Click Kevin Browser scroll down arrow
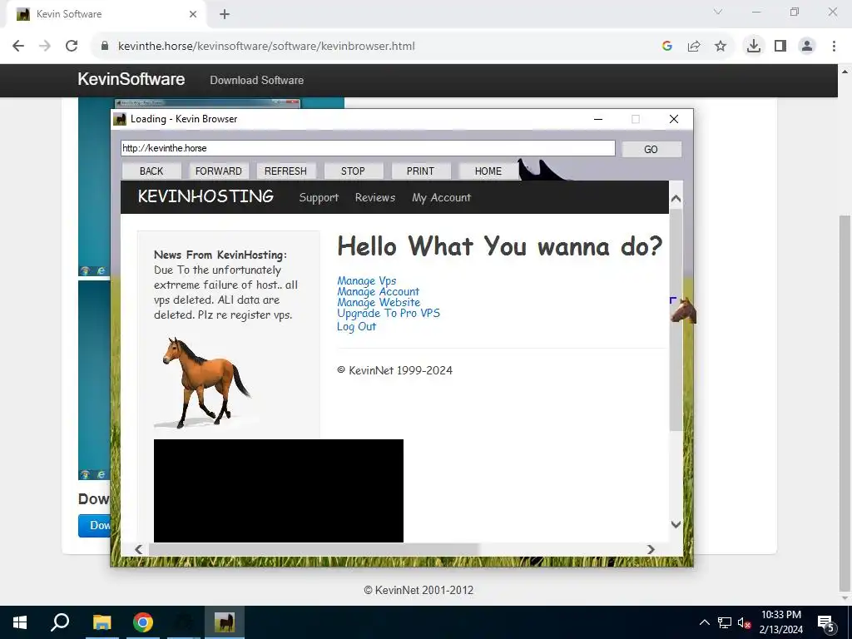Viewport: 852px width, 639px height. pos(676,524)
